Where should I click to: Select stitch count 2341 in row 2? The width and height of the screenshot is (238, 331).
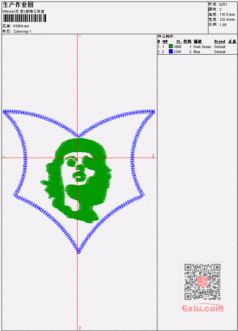point(177,52)
